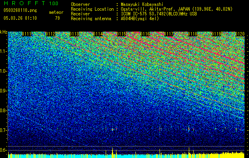
Task: Select observer name Masayuki Kobayashi
Action: 142,4
